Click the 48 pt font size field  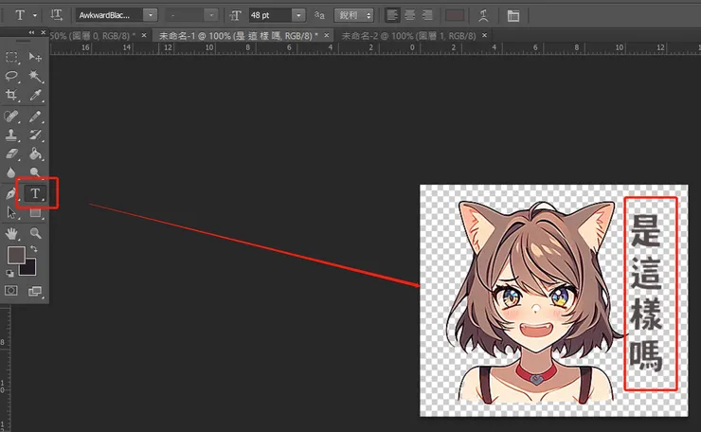coord(270,15)
